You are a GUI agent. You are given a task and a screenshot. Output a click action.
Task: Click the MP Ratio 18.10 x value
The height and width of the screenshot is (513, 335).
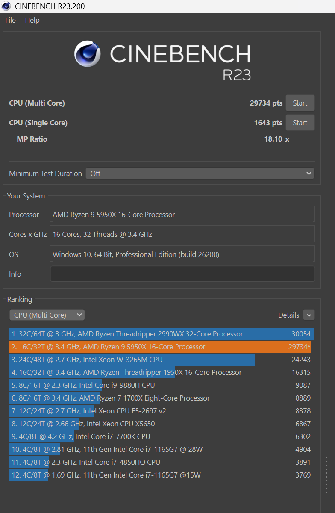(276, 139)
